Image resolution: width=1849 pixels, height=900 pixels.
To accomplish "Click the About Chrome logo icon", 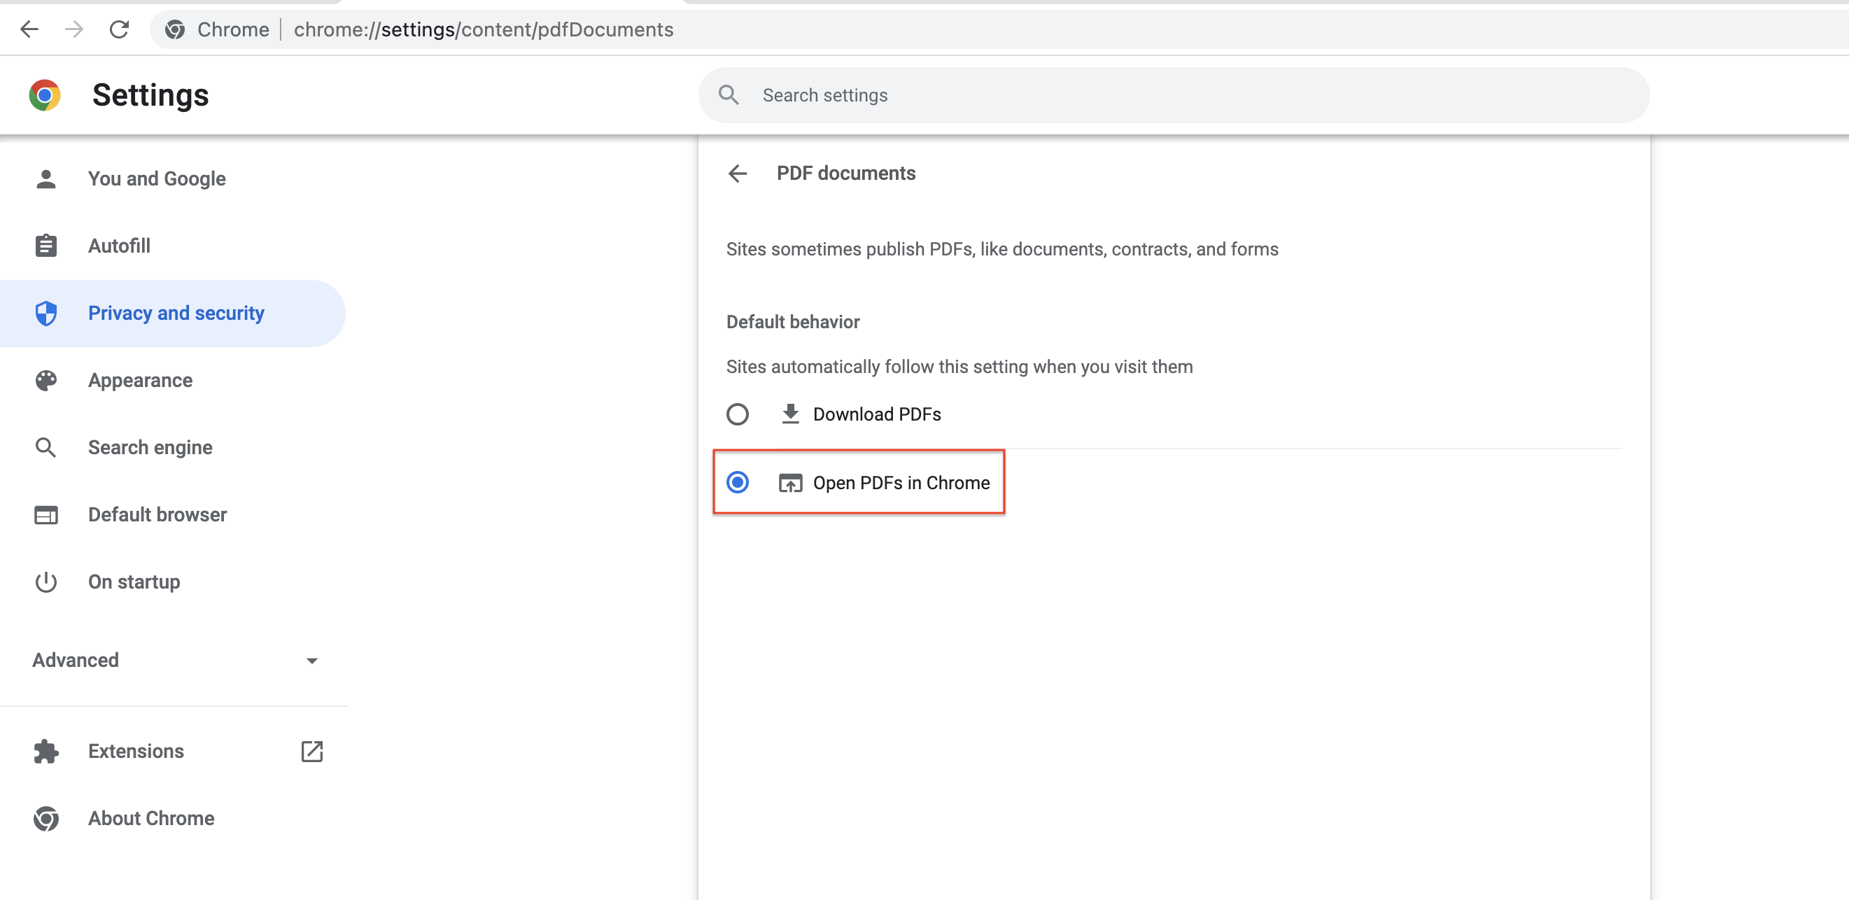I will tap(46, 818).
